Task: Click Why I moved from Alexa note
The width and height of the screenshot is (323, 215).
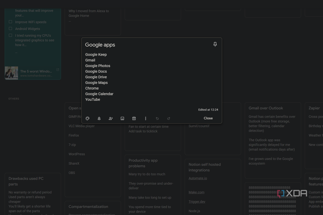Action: click(89, 13)
